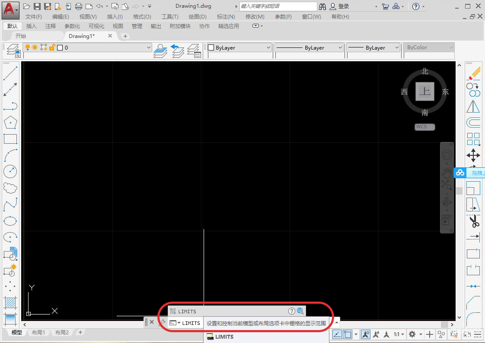The height and width of the screenshot is (343, 485).
Task: Open the Layer States Manager icon
Action: click(194, 50)
